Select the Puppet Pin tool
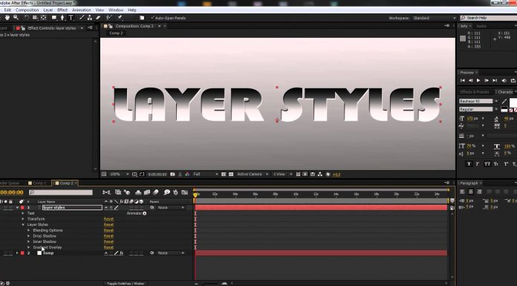The width and height of the screenshot is (517, 286). (x=120, y=18)
